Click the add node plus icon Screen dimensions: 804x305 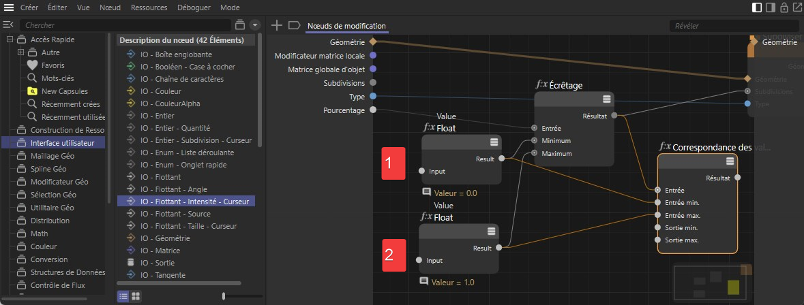276,26
